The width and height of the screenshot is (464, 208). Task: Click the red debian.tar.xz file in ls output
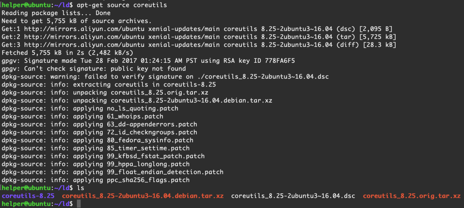pyautogui.click(x=143, y=196)
